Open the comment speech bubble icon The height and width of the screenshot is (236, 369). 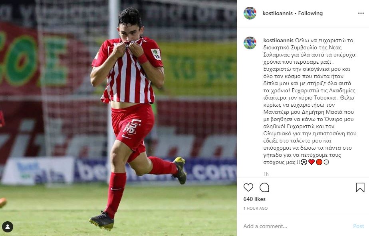click(264, 187)
